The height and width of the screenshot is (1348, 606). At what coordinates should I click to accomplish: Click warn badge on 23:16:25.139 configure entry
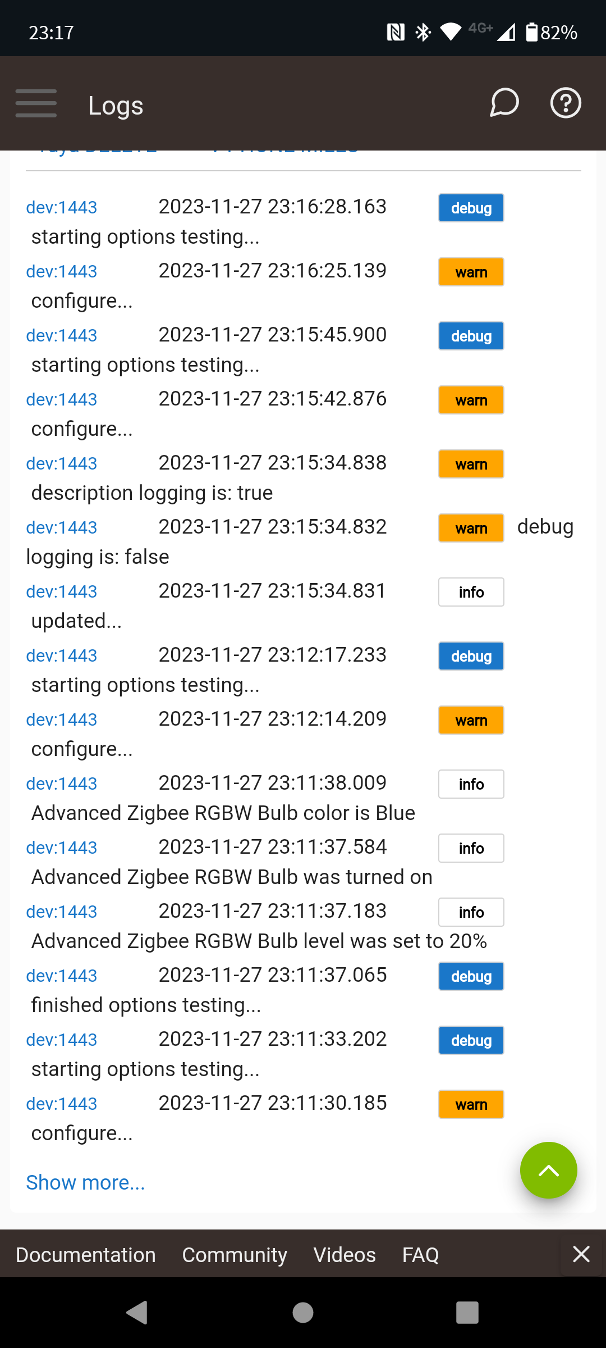(471, 272)
